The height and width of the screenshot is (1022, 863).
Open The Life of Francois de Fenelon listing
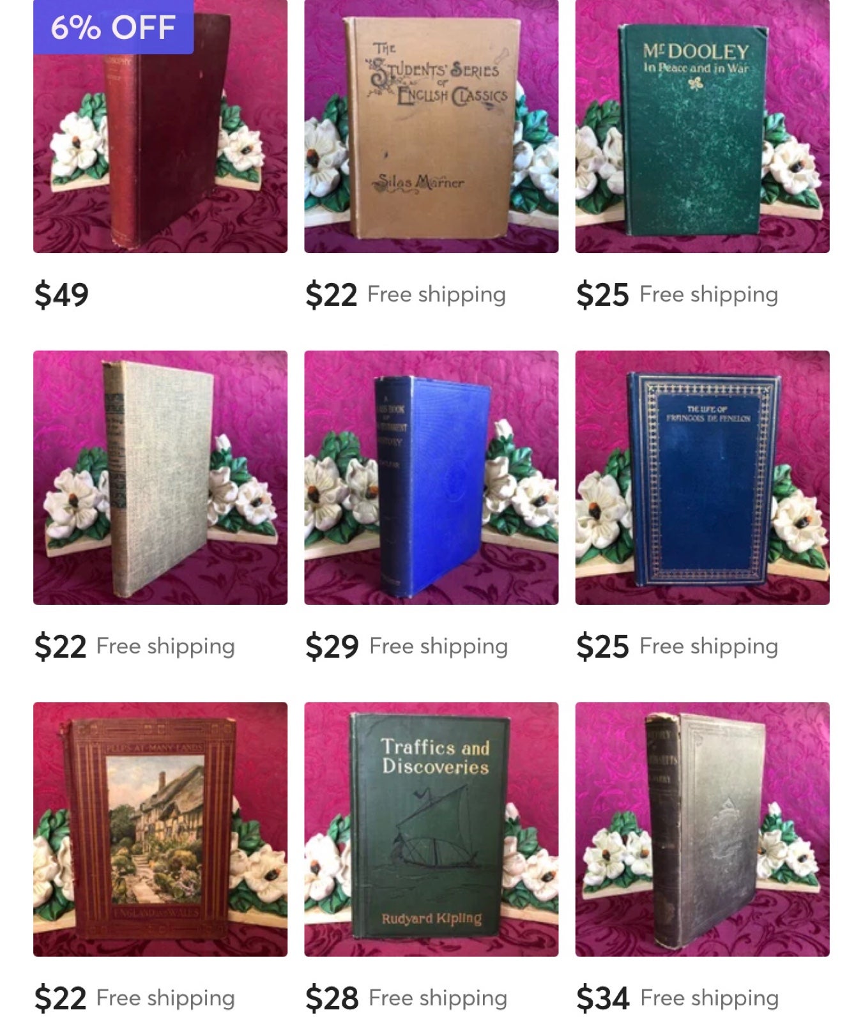(x=702, y=477)
